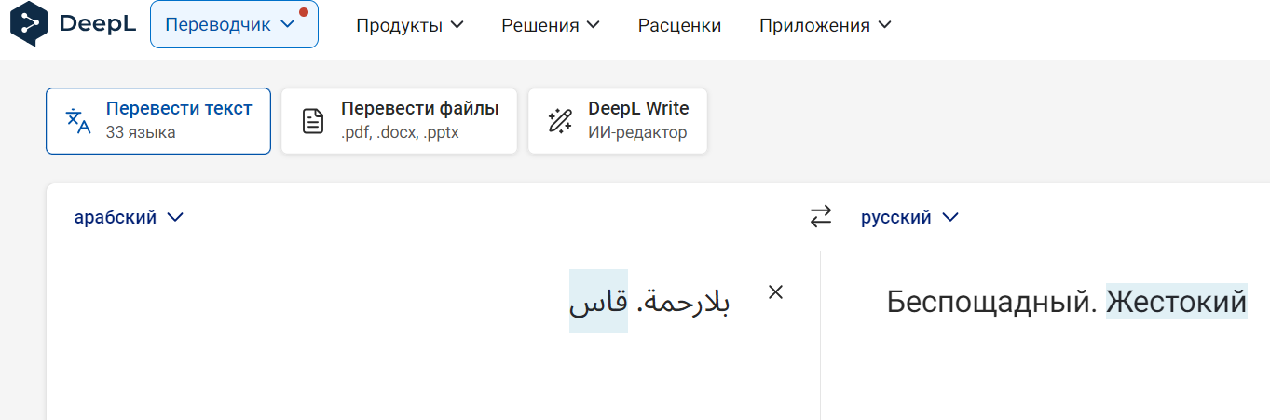Clear the Arabic source text
This screenshot has height=420, width=1270.
coord(775,292)
